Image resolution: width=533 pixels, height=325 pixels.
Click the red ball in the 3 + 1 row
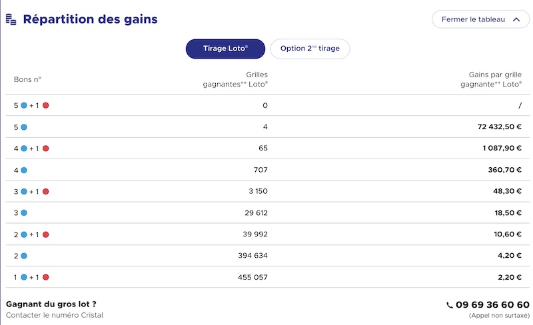46,192
